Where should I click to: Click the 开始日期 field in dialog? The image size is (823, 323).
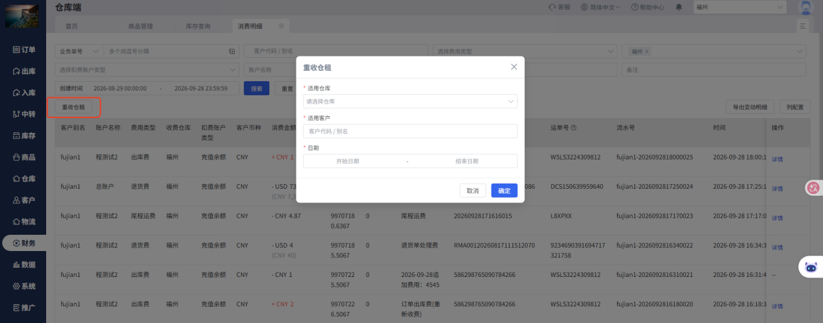tap(348, 161)
